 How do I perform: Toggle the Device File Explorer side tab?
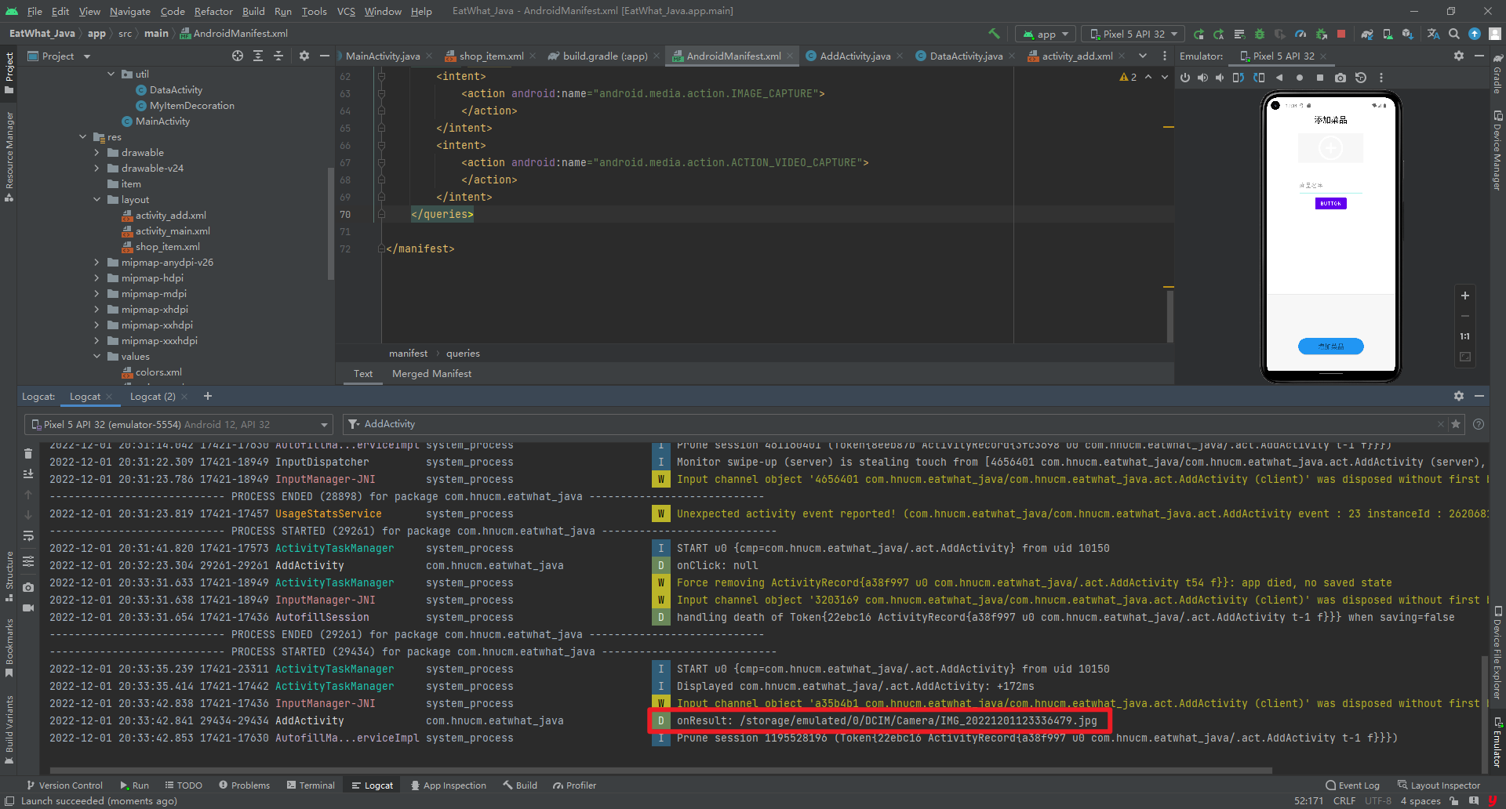click(x=1497, y=652)
